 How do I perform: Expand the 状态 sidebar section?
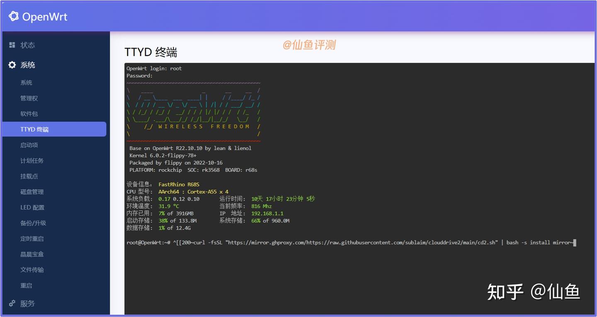pos(27,45)
